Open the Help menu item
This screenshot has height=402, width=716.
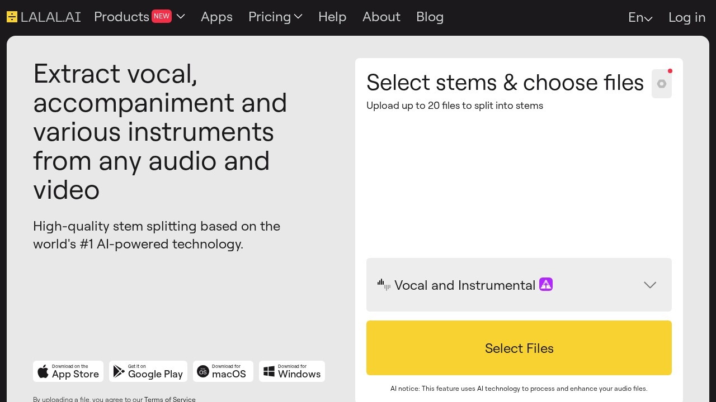tap(332, 17)
